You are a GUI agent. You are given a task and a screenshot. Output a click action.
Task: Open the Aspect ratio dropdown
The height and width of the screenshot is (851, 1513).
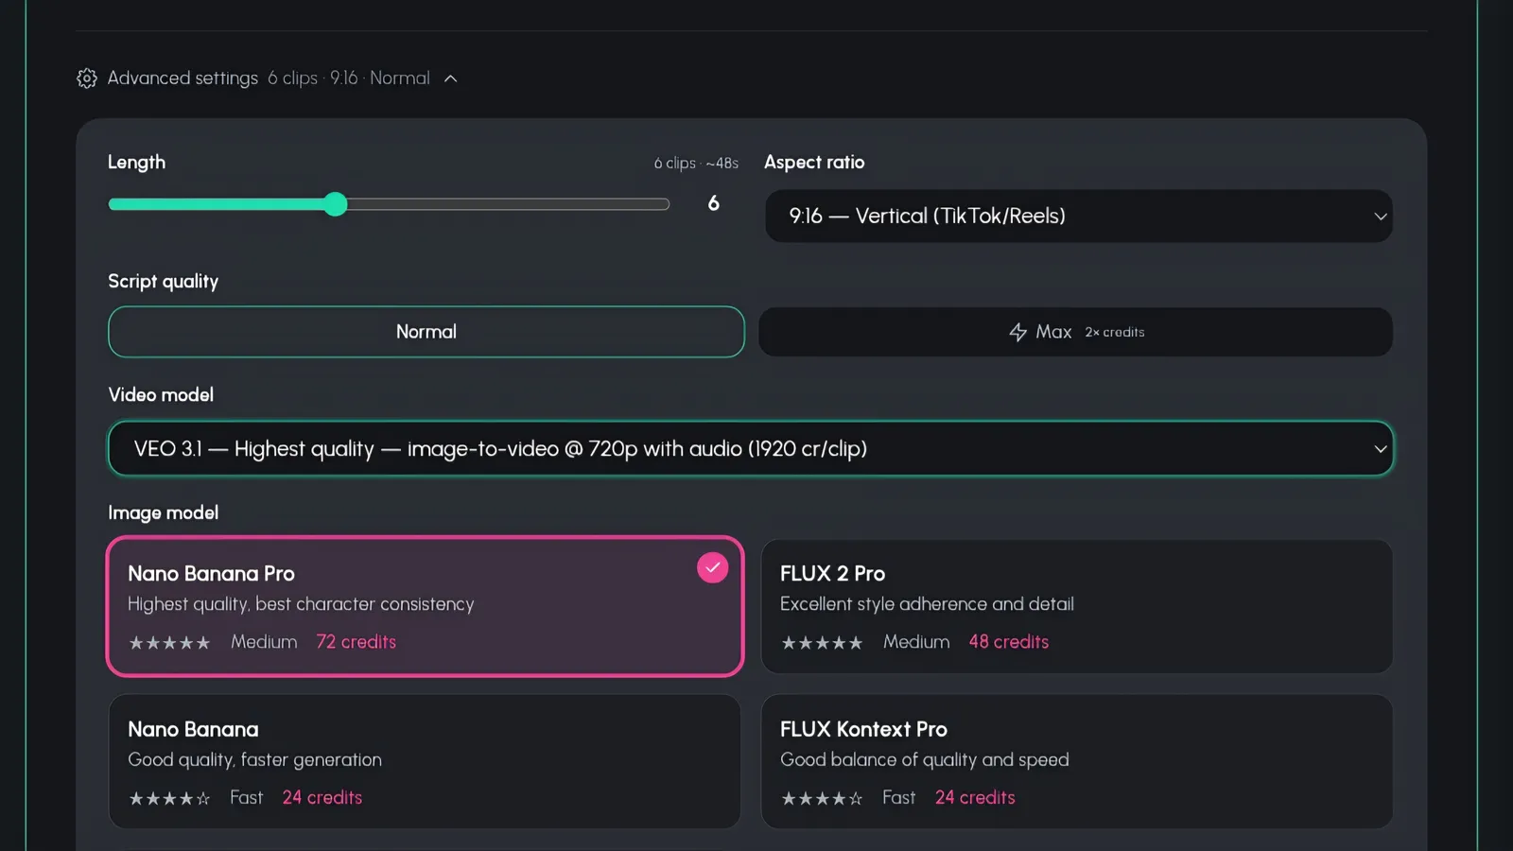click(1078, 217)
